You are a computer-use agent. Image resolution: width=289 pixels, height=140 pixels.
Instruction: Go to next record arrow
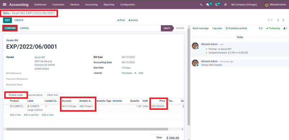[x=283, y=20]
